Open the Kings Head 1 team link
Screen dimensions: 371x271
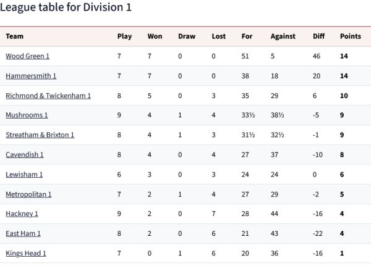tap(26, 254)
